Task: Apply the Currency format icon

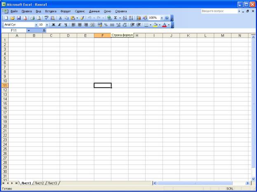Action: click(x=100, y=25)
